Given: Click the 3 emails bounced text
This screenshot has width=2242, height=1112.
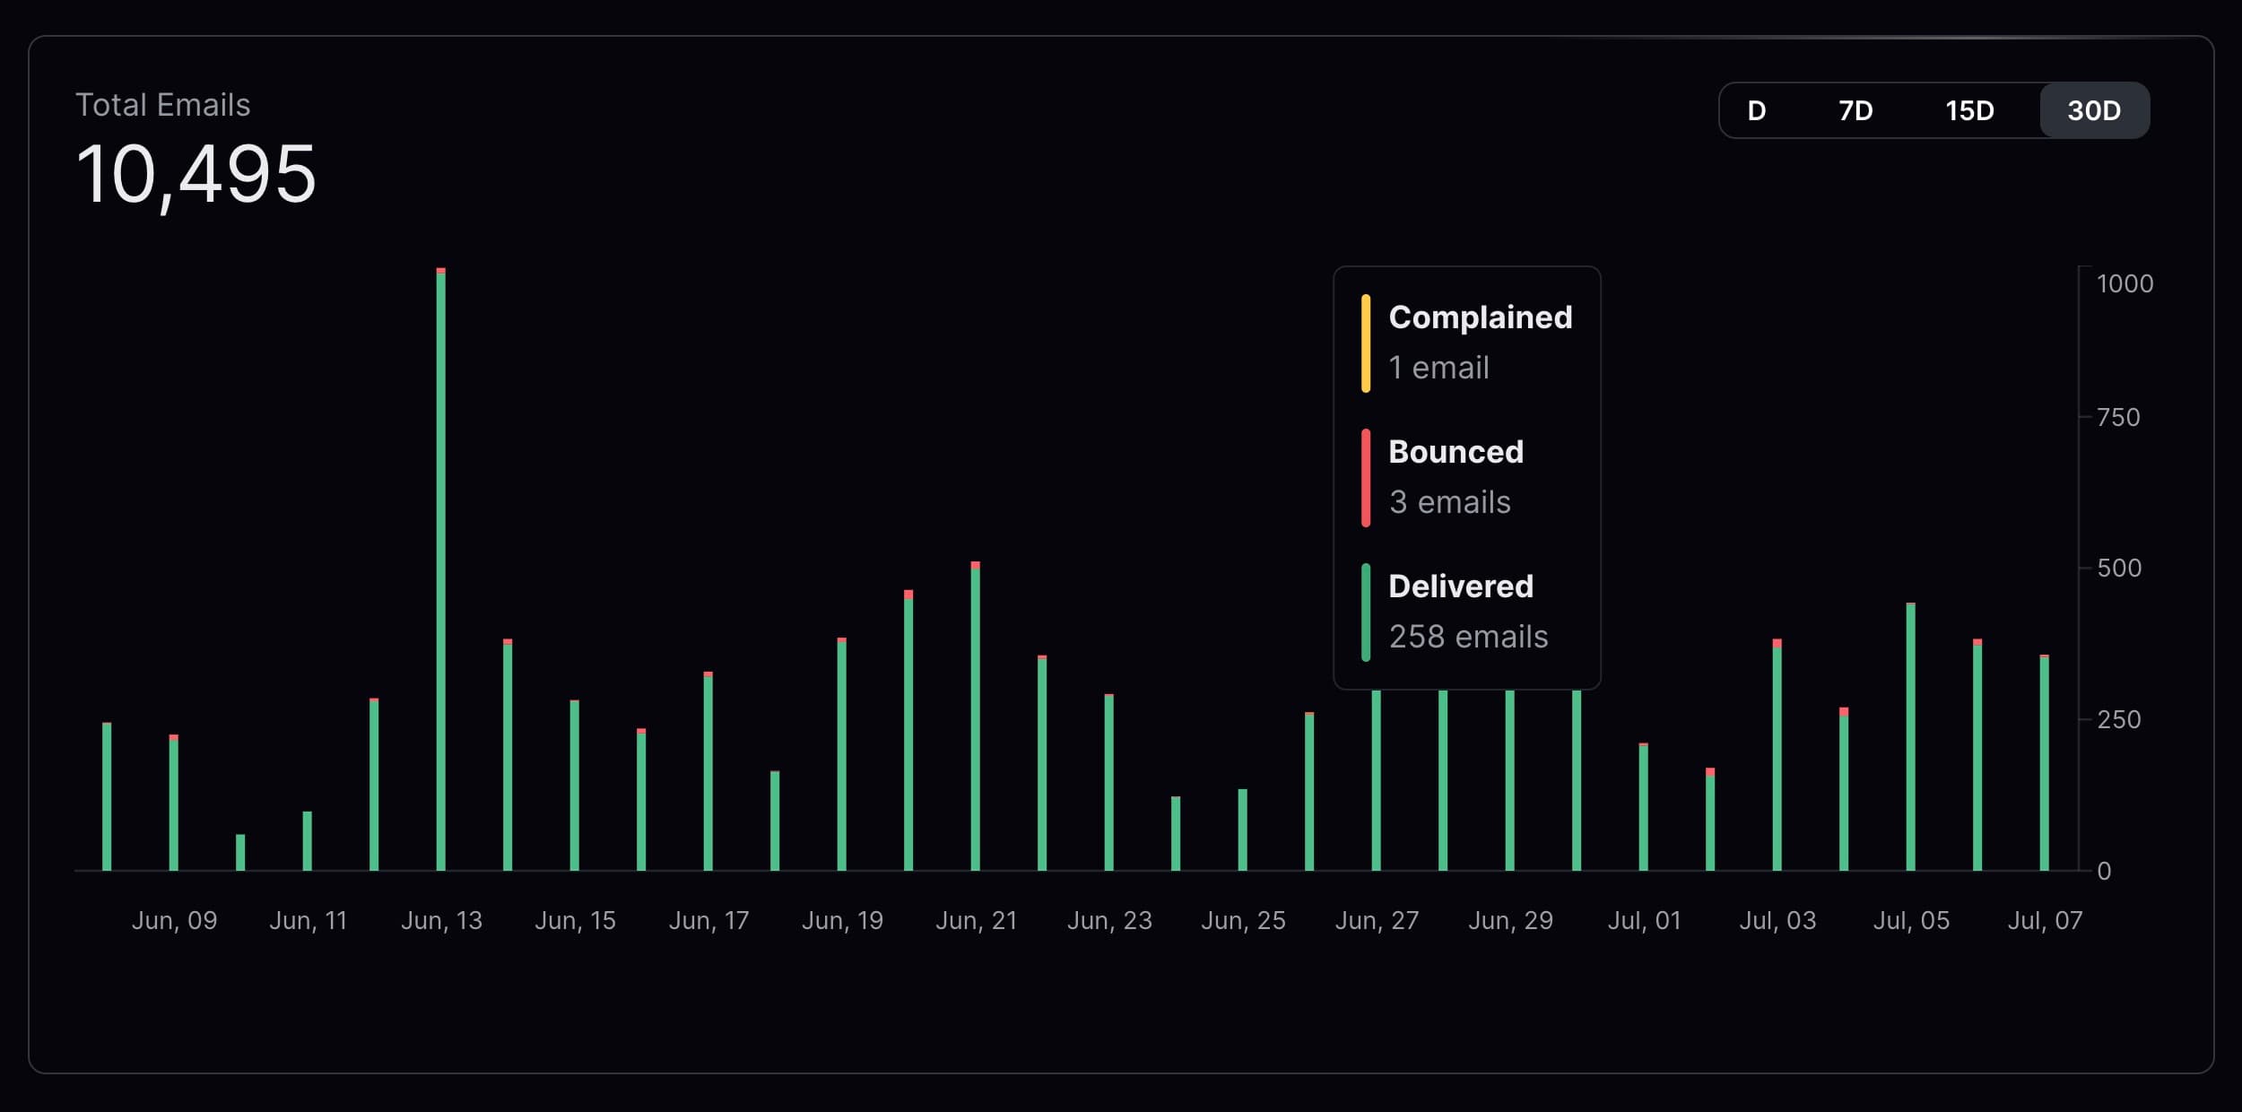Looking at the screenshot, I should pos(1449,502).
